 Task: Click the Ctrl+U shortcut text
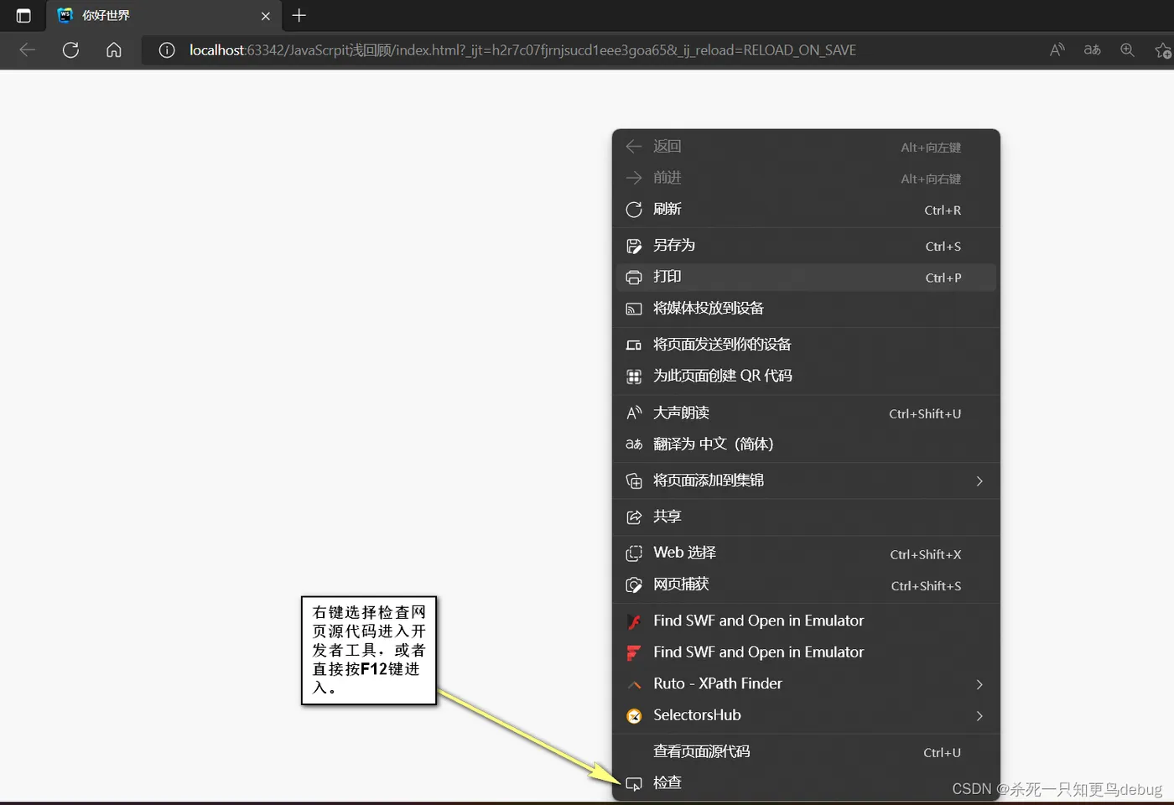[x=942, y=753]
